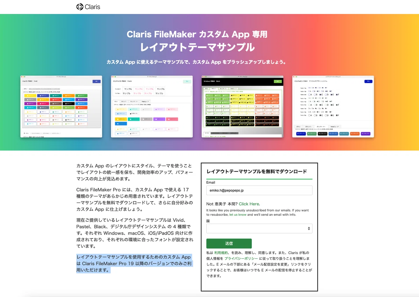Click the Claris logo in the header
The height and width of the screenshot is (297, 419).
88,7
